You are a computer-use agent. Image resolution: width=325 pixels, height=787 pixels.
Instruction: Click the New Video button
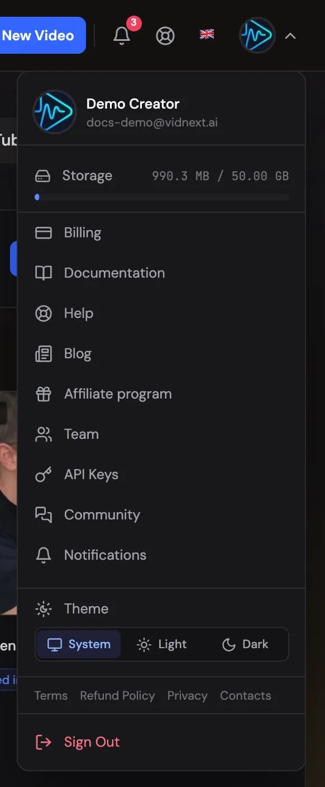pyautogui.click(x=42, y=35)
